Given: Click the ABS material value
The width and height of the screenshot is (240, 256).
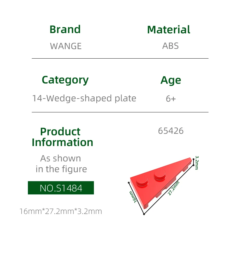Looking at the screenshot, I should [170, 46].
